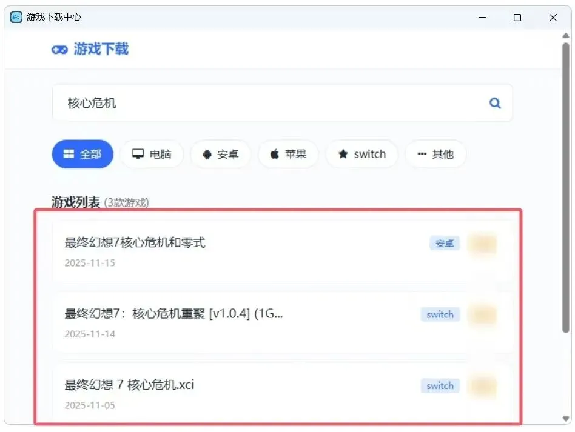
Task: Click the 游戏列表 heading
Action: (76, 202)
